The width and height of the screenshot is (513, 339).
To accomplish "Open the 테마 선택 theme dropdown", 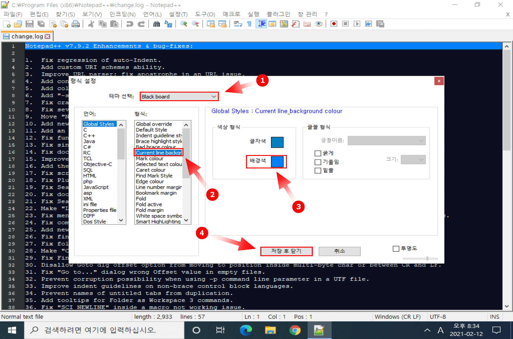I will tap(179, 97).
